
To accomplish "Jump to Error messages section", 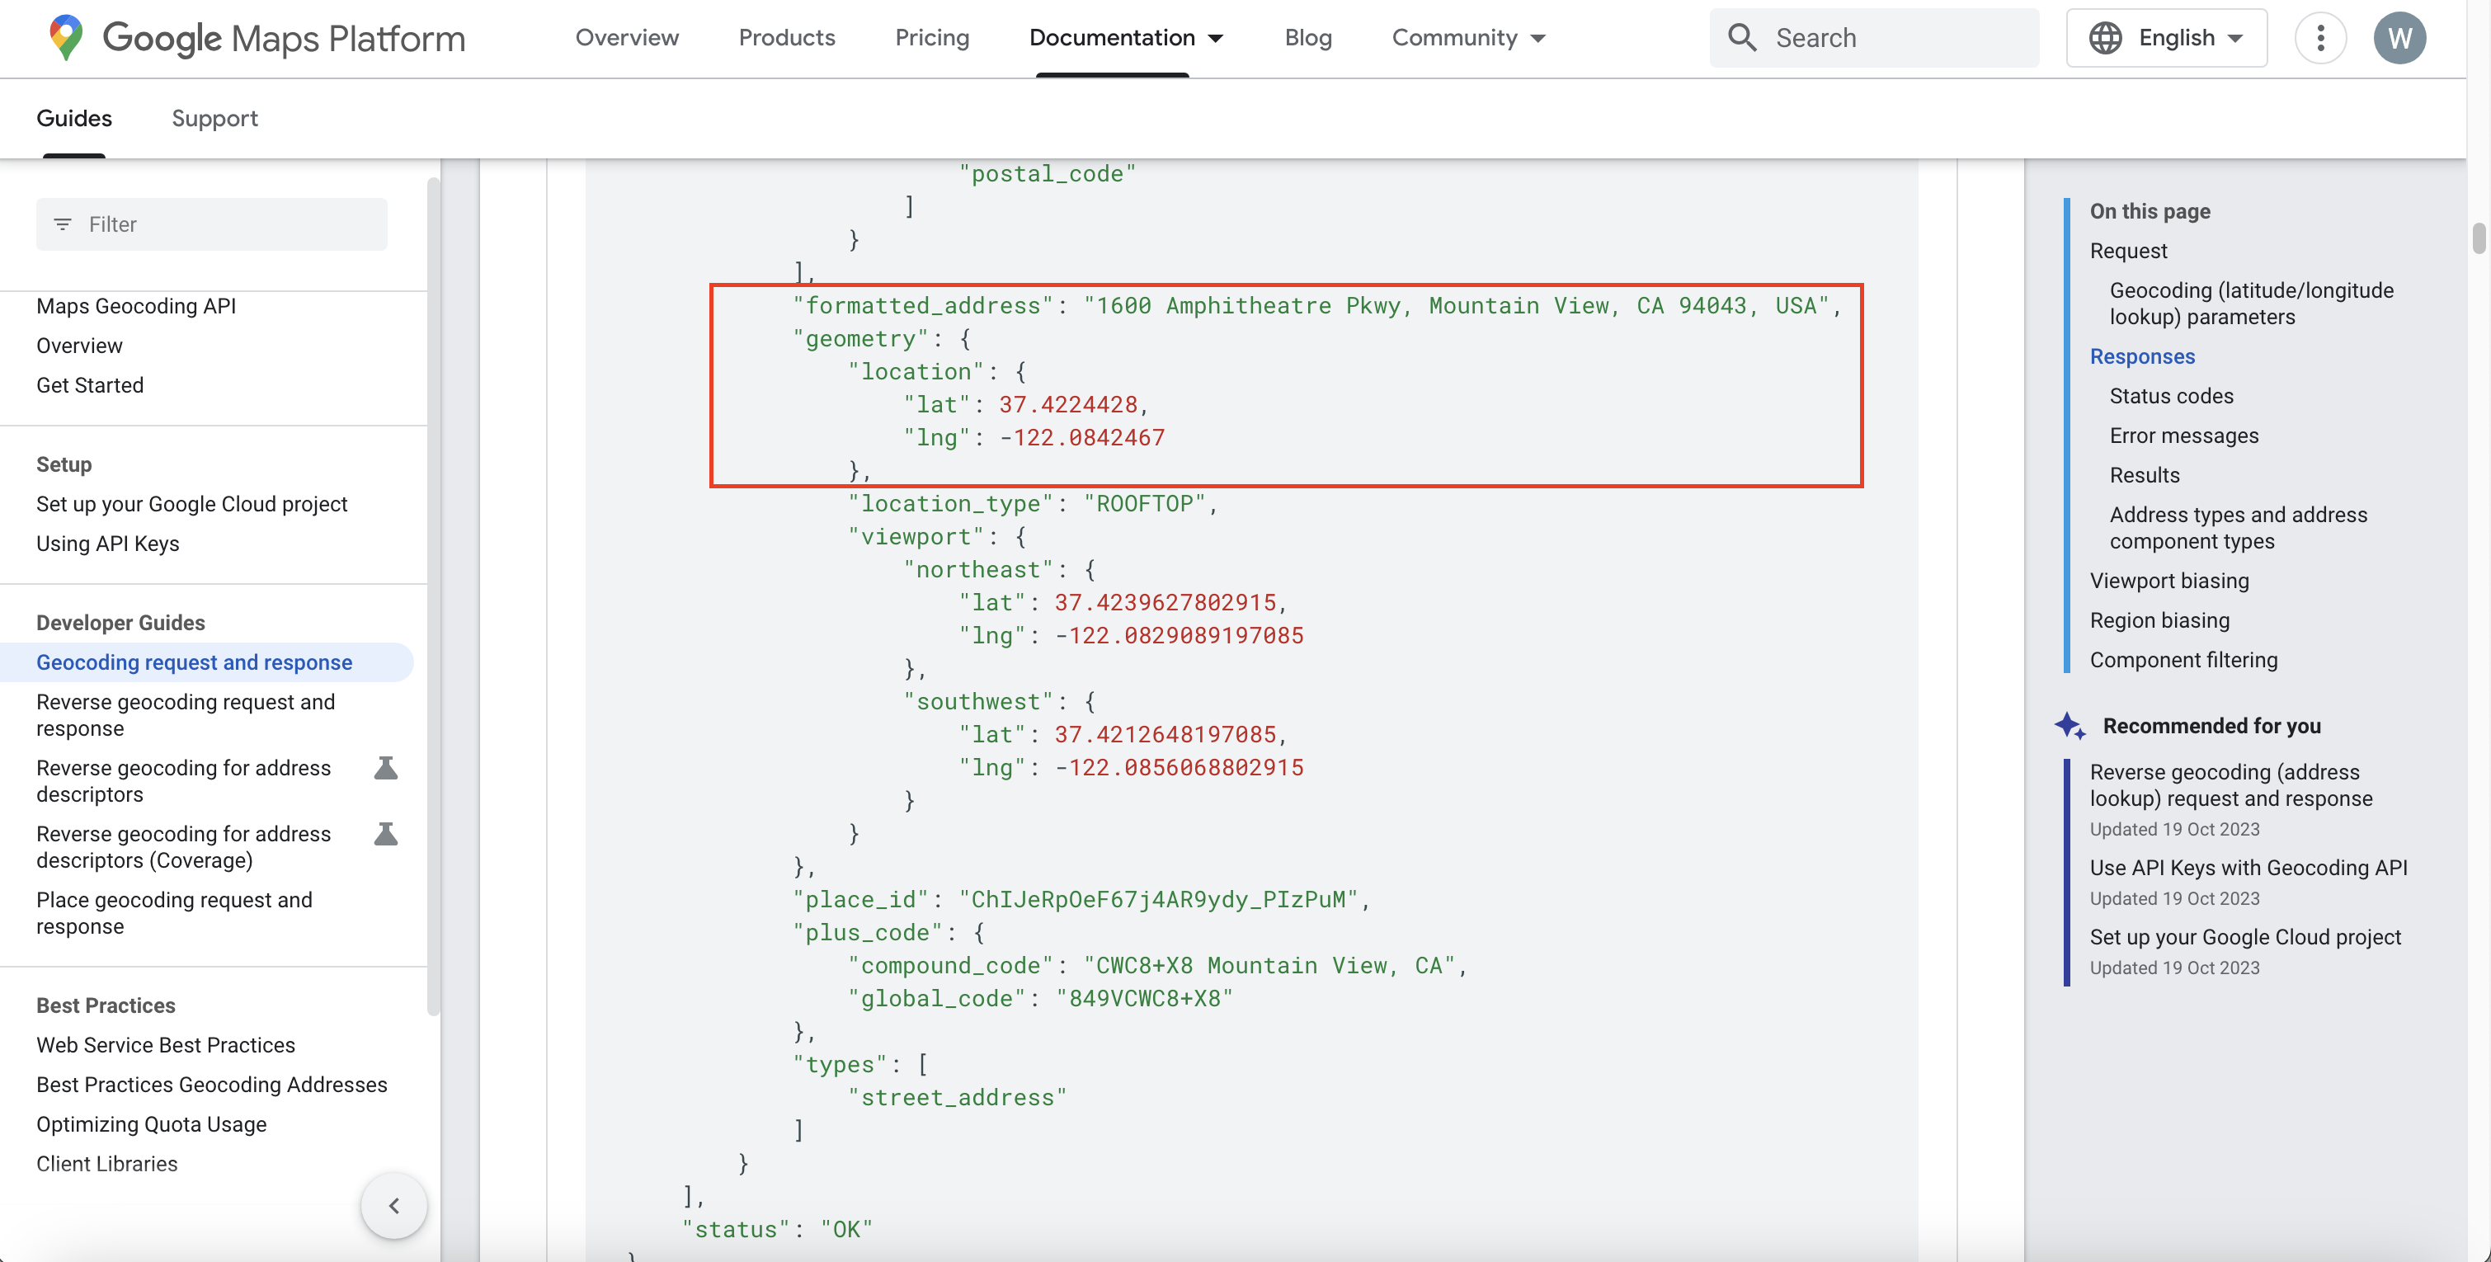I will click(x=2183, y=436).
